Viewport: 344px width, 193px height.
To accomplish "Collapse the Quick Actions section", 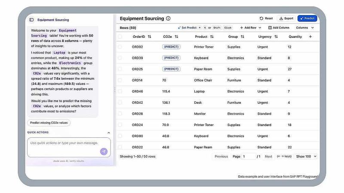I will coord(109,133).
